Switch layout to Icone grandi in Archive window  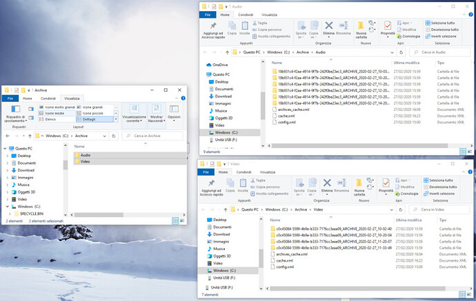tap(92, 107)
